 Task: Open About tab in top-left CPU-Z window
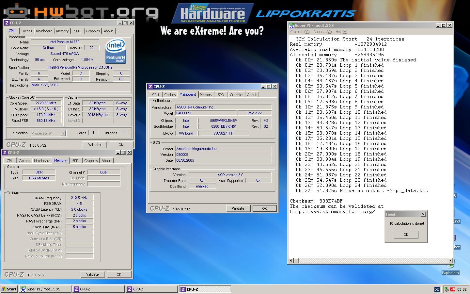coord(108,31)
